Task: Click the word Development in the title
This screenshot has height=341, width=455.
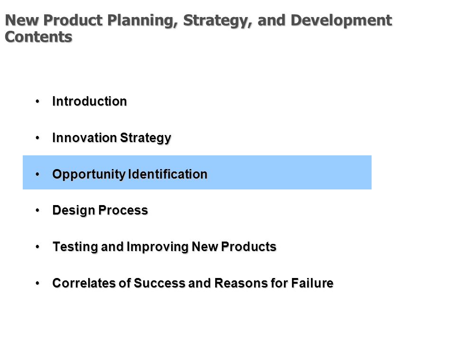Action: 341,20
